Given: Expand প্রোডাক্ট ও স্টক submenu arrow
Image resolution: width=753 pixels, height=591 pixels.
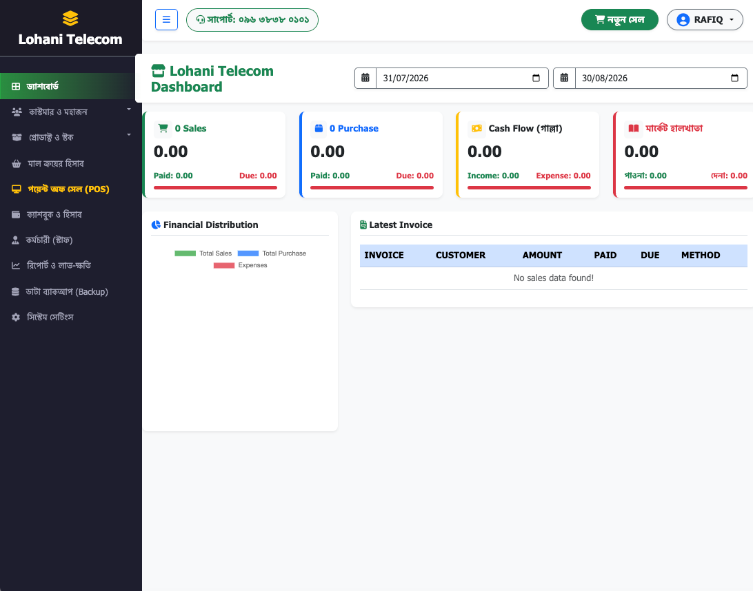Looking at the screenshot, I should pyautogui.click(x=129, y=135).
